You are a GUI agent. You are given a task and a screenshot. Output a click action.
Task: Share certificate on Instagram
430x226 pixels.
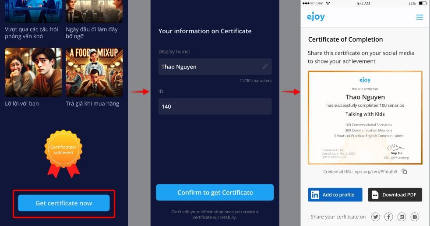tap(415, 217)
